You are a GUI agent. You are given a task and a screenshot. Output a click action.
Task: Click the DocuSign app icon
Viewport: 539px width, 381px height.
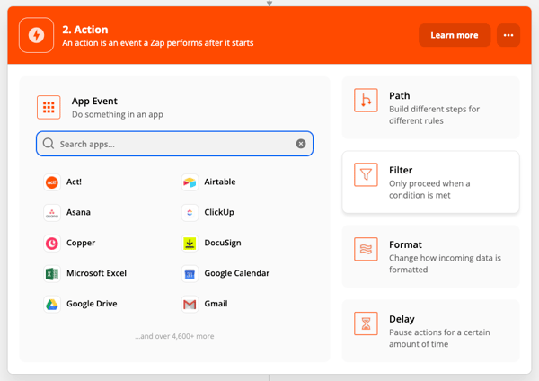coord(190,244)
